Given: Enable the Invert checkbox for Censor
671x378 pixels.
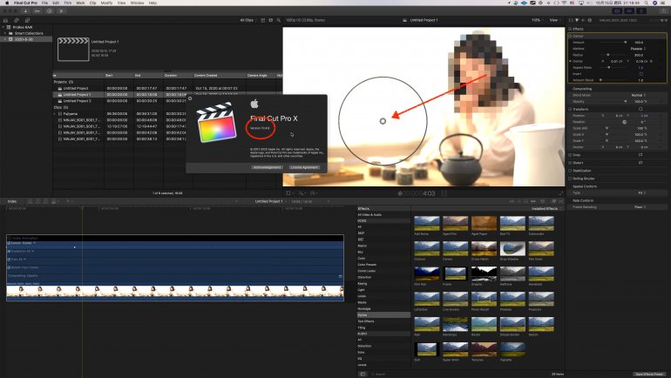Looking at the screenshot, I should (640, 74).
